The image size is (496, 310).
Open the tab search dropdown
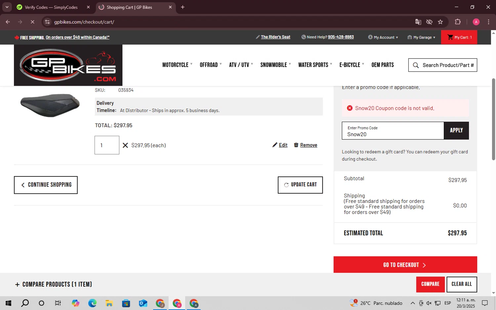click(x=7, y=7)
